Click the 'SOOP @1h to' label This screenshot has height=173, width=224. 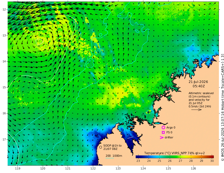pos(113,146)
